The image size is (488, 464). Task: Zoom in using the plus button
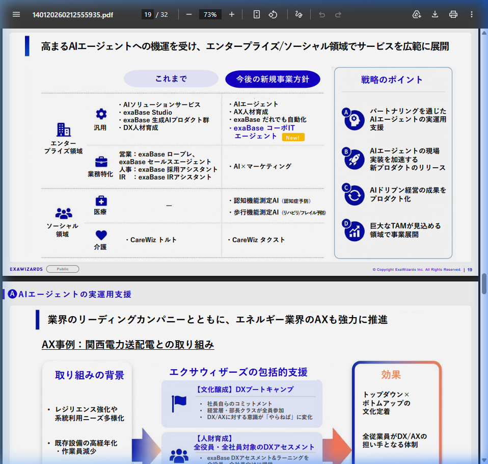pos(232,14)
